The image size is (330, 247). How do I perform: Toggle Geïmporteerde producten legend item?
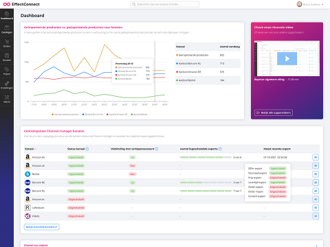click(65, 115)
